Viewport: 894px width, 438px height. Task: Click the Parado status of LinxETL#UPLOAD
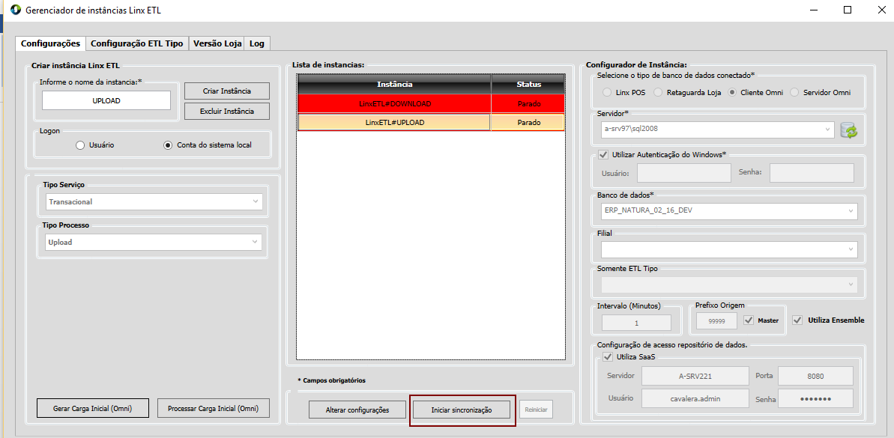point(528,123)
